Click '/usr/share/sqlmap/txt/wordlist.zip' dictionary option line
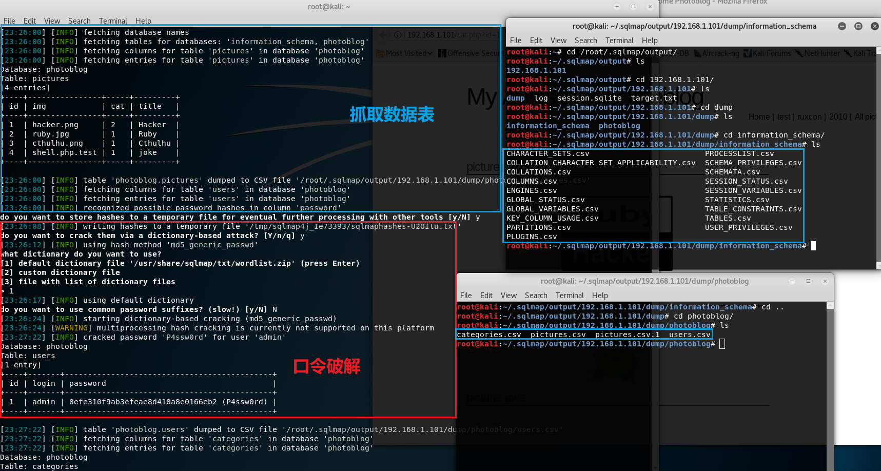This screenshot has width=881, height=471. (180, 263)
